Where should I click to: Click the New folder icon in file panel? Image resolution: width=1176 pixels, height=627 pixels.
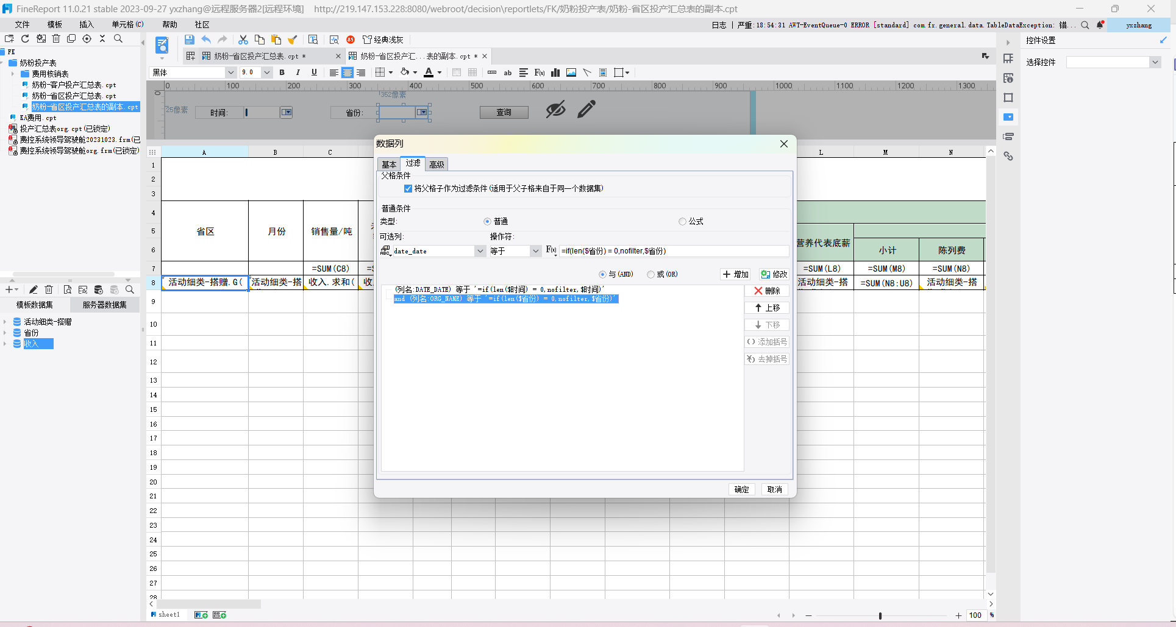(x=9, y=38)
